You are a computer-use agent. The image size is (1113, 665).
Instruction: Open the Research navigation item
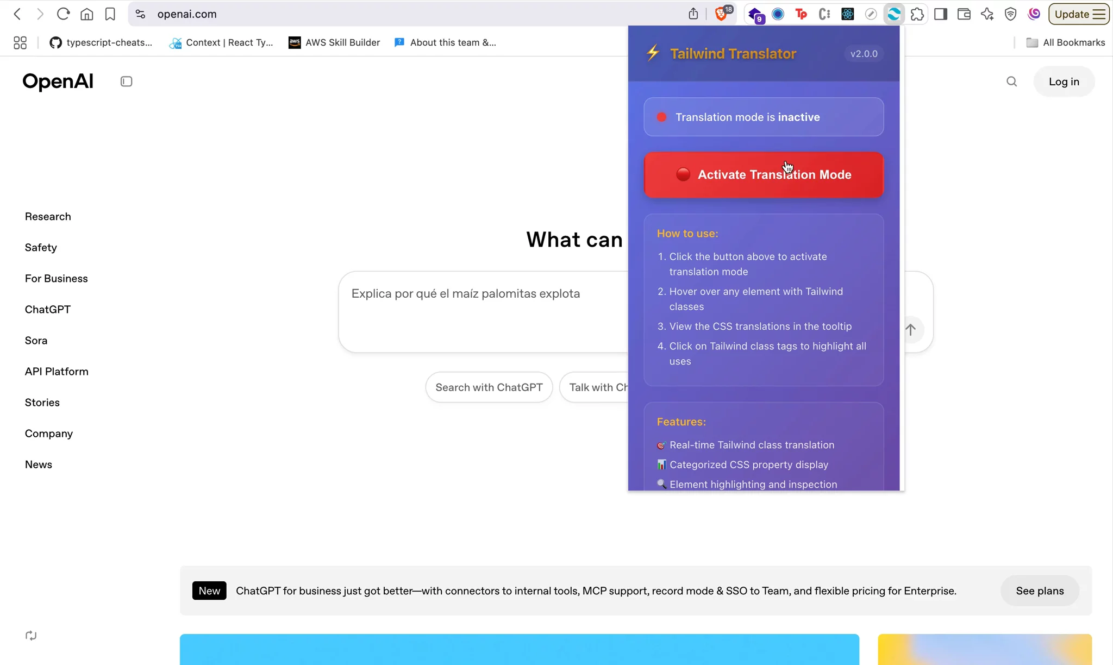pos(48,216)
